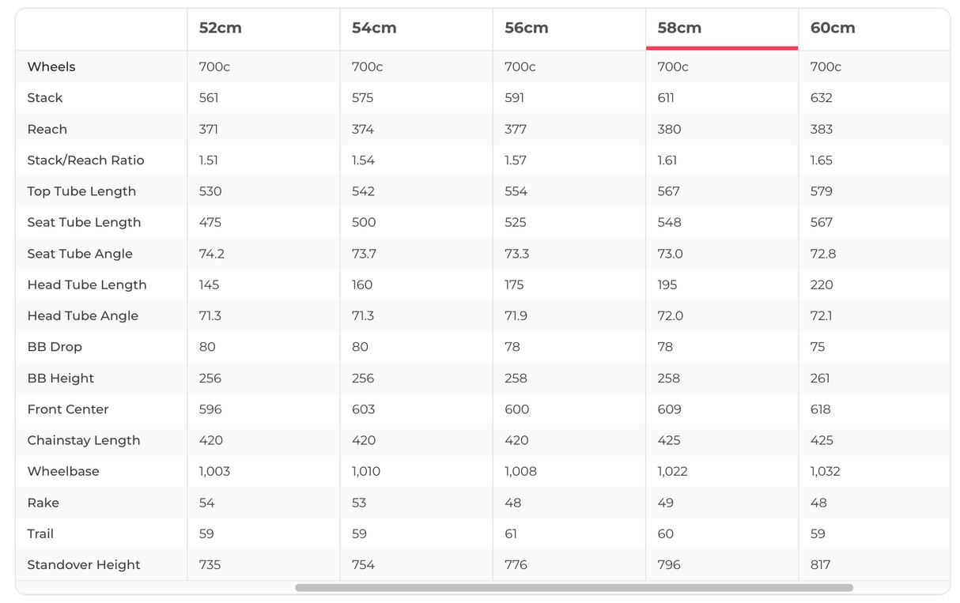Select the 54cm Top Tube Length value 542
The height and width of the screenshot is (603, 960).
364,192
